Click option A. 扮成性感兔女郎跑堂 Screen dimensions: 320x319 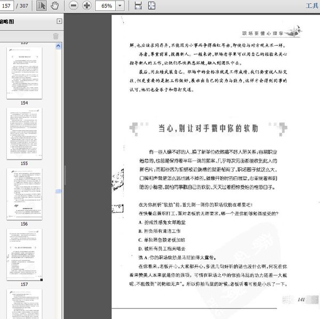coord(162,222)
